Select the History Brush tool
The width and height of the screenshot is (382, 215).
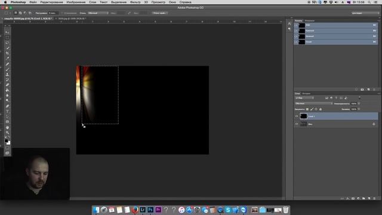[7, 79]
